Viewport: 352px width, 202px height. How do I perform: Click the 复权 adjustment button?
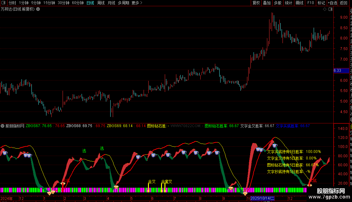256,3
